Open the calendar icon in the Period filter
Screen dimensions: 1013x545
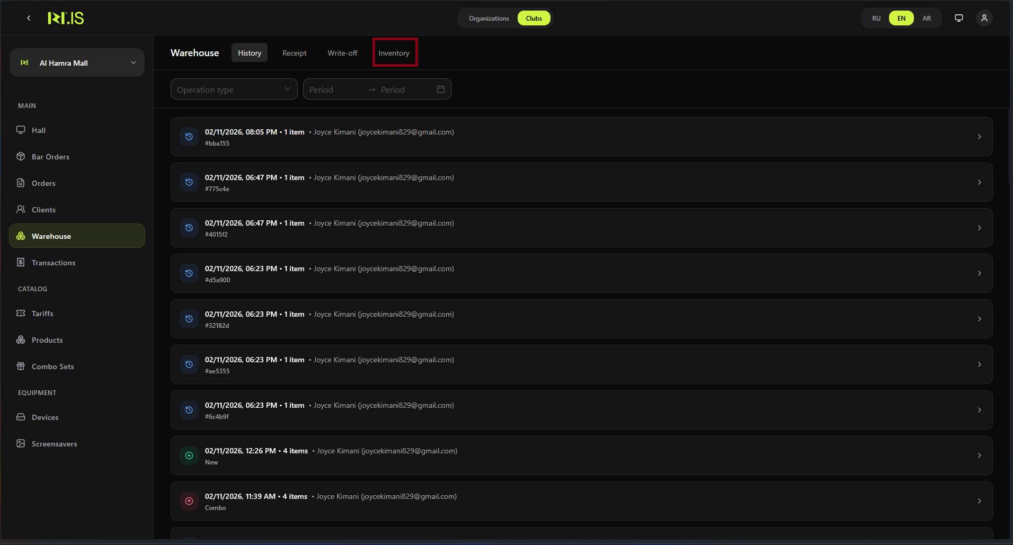point(440,89)
